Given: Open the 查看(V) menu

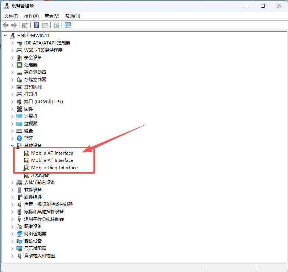Looking at the screenshot, I should tap(52, 16).
